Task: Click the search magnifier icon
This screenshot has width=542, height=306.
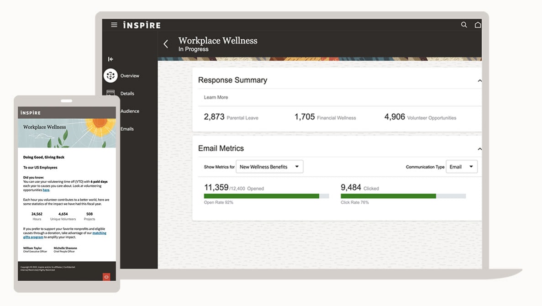Action: 464,25
